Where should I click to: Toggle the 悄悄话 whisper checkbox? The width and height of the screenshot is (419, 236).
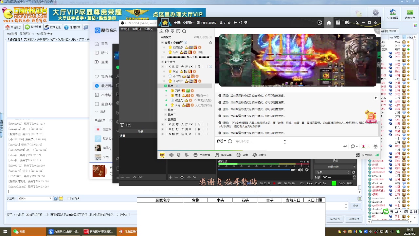coord(69,198)
